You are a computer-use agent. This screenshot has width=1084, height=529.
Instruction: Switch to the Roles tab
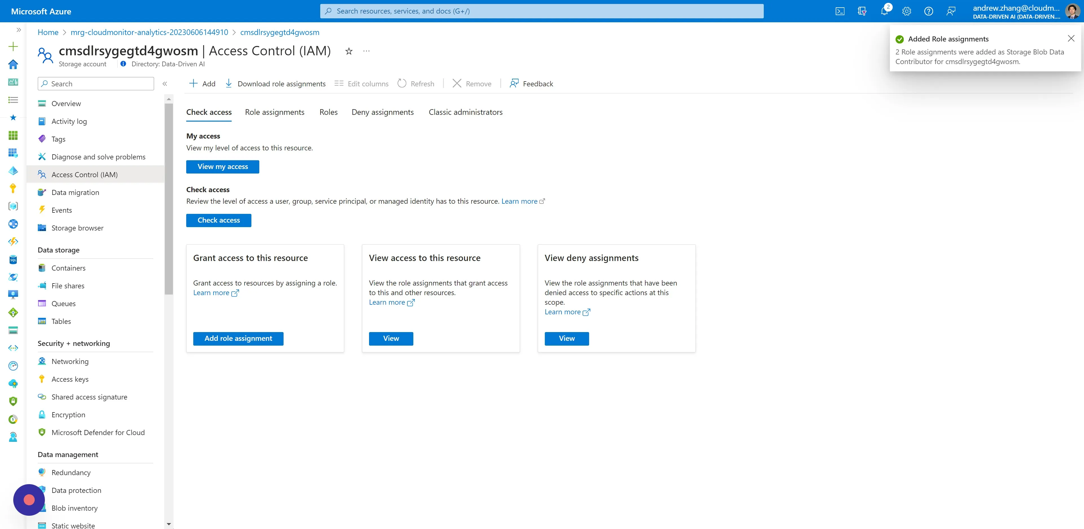pyautogui.click(x=328, y=112)
